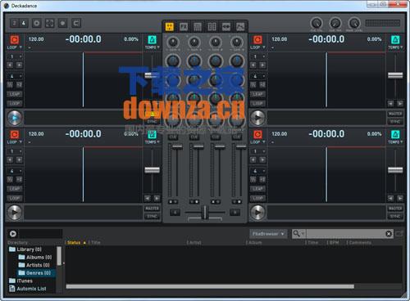Click the red loop icon on top-right deck
This screenshot has height=301, width=410.
click(x=257, y=40)
